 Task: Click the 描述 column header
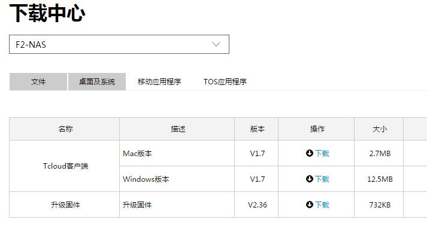point(178,129)
